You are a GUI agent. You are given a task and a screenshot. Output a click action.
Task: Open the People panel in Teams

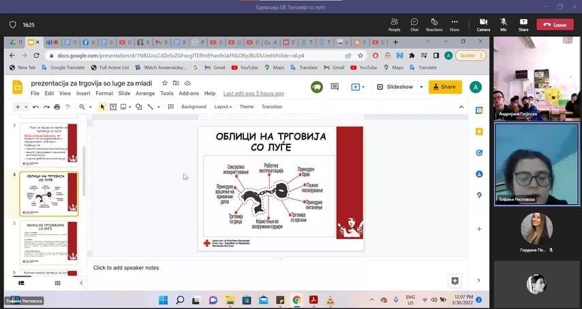pos(394,25)
